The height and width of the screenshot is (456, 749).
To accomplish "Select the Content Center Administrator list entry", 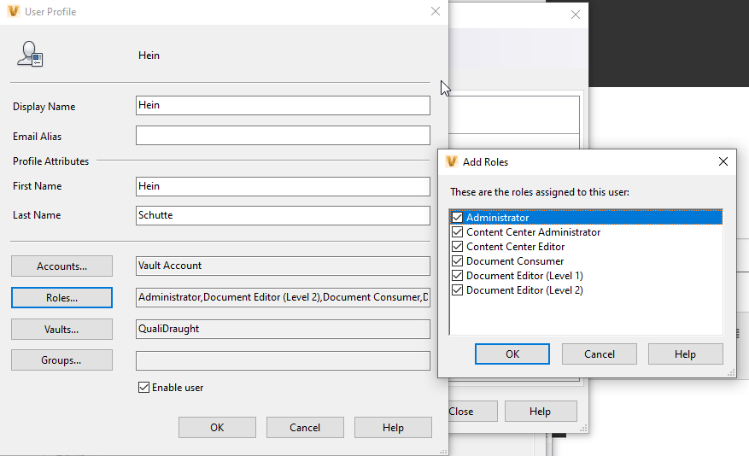I will click(533, 232).
